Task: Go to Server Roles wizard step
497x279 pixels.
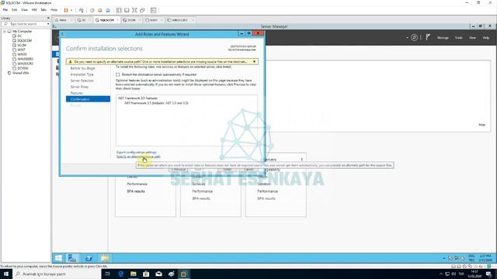Action: (x=79, y=87)
